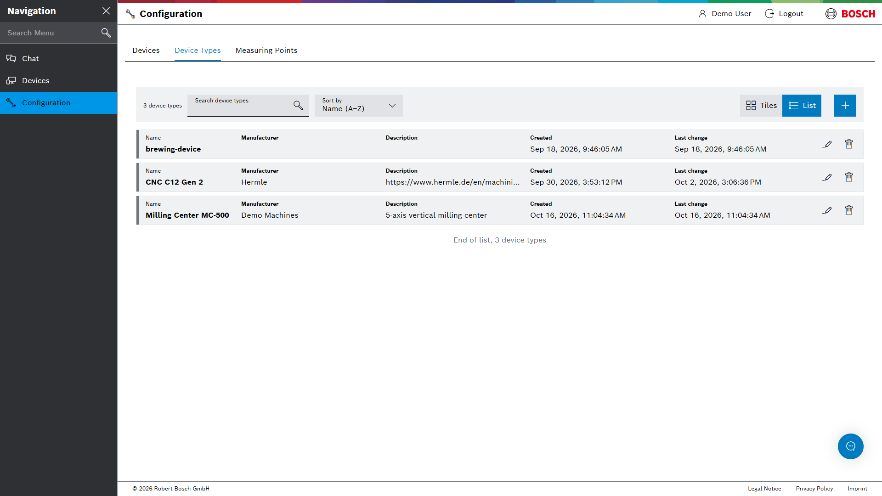Open the Imprint link
This screenshot has height=496, width=882.
pyautogui.click(x=857, y=489)
